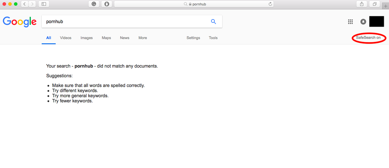Screen dimensions: 389x168
Task: Click the shield extension icon in toolbar
Action: [x=107, y=4]
